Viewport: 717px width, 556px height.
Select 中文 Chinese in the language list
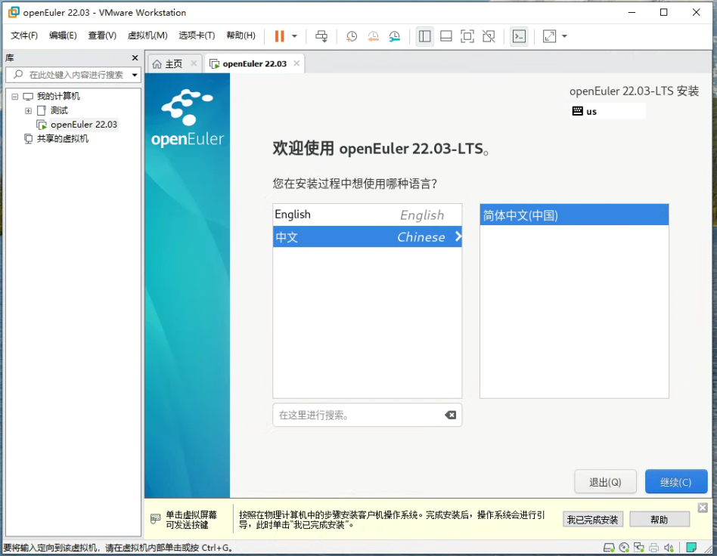(367, 236)
